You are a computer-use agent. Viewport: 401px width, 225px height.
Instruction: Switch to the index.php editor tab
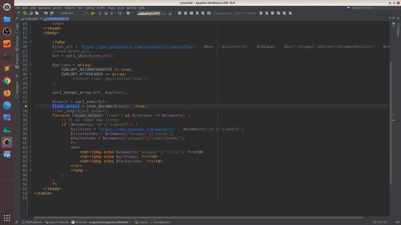tap(31, 19)
